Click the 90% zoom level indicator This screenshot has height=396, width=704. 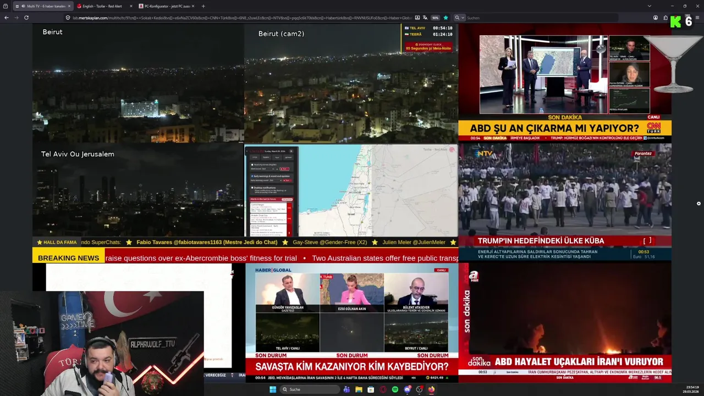click(x=435, y=18)
